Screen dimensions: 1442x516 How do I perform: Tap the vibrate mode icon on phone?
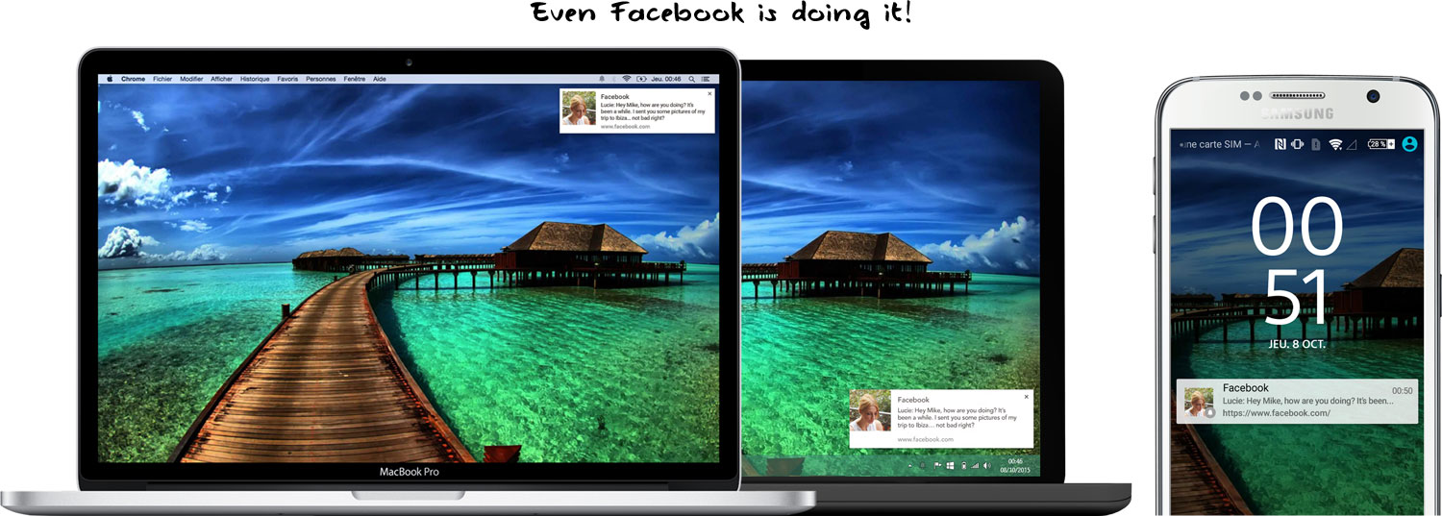click(x=1297, y=144)
